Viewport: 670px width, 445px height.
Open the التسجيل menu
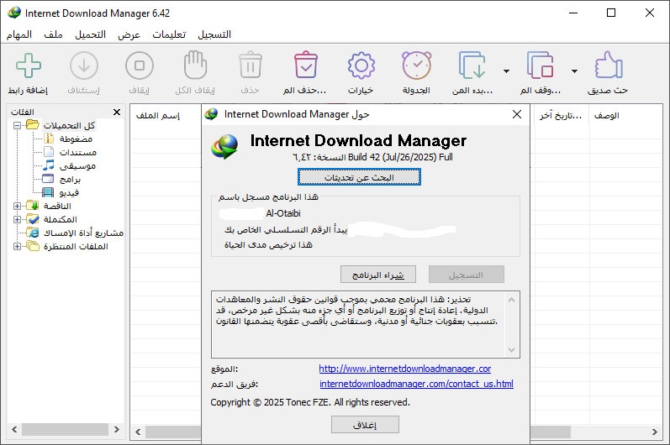[214, 34]
